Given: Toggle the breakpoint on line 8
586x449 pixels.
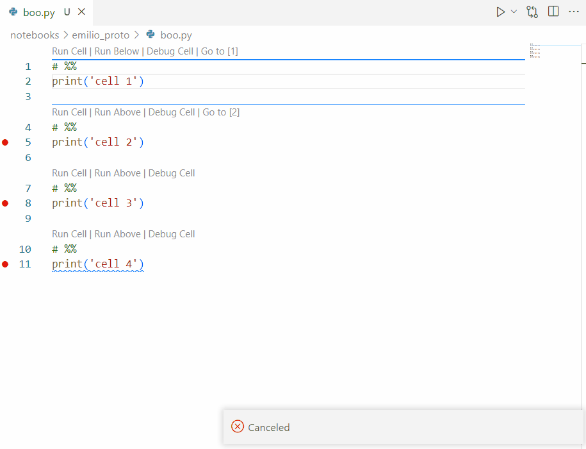Looking at the screenshot, I should [5, 203].
